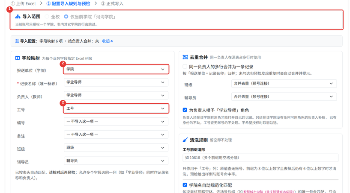Click the 字段映射 heading
The height and width of the screenshot is (193, 350).
click(31, 58)
